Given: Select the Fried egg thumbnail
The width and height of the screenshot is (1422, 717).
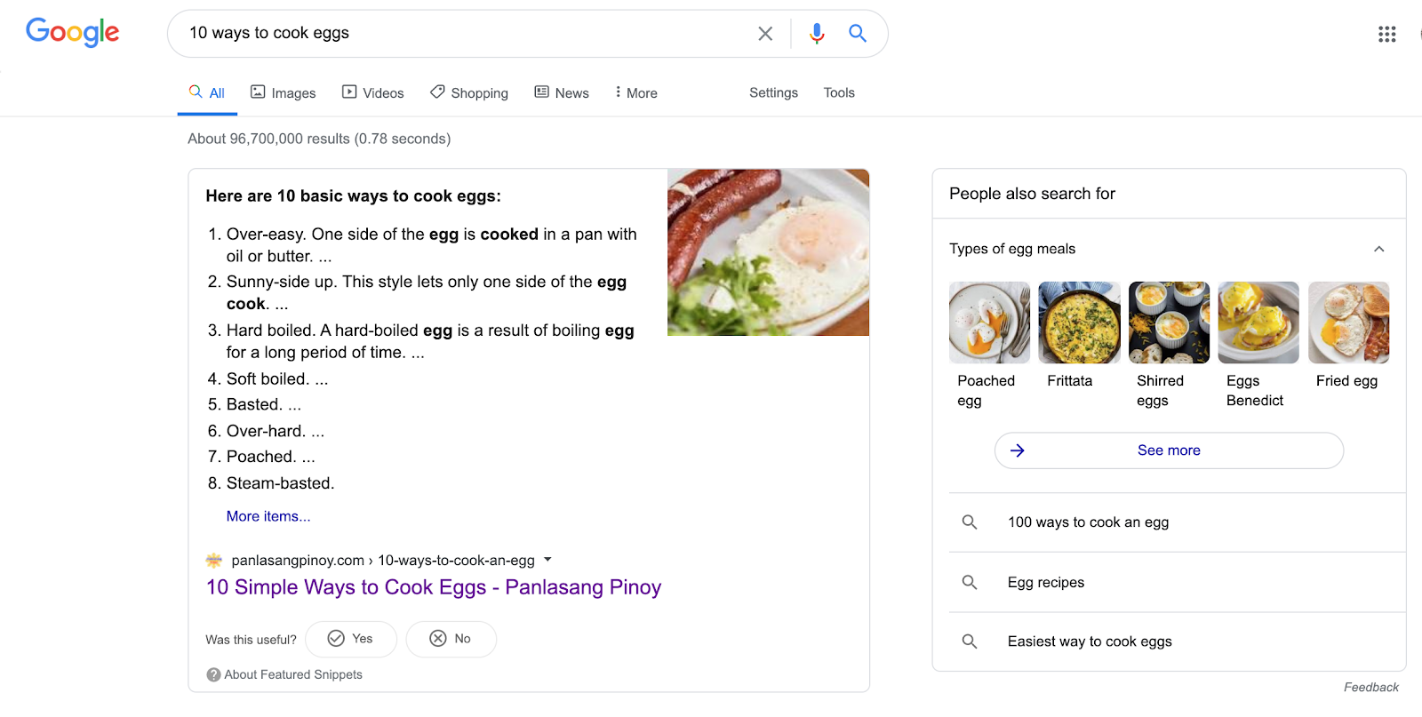Looking at the screenshot, I should pyautogui.click(x=1348, y=323).
